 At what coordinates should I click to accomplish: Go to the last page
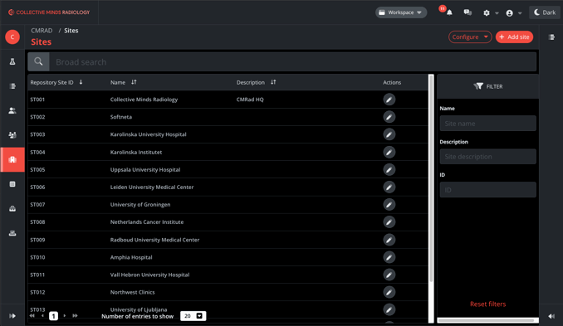click(x=75, y=315)
